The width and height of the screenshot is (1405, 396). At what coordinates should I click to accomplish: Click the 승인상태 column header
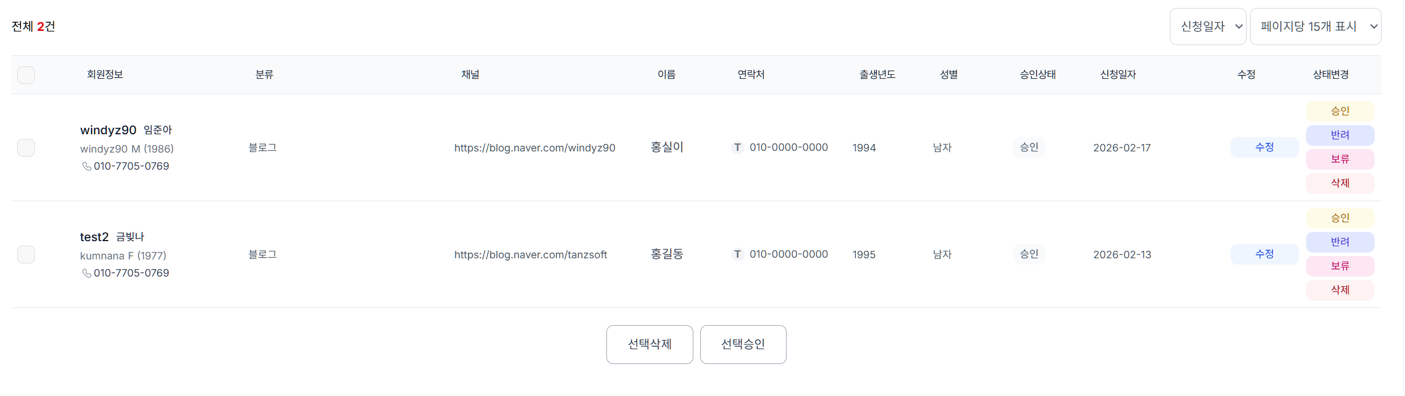[1038, 74]
